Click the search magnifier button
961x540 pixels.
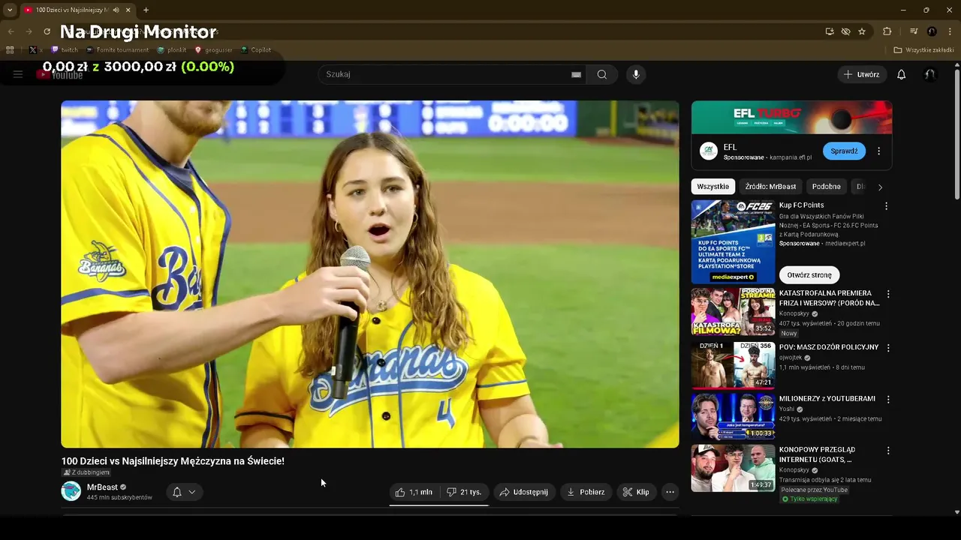coord(602,74)
